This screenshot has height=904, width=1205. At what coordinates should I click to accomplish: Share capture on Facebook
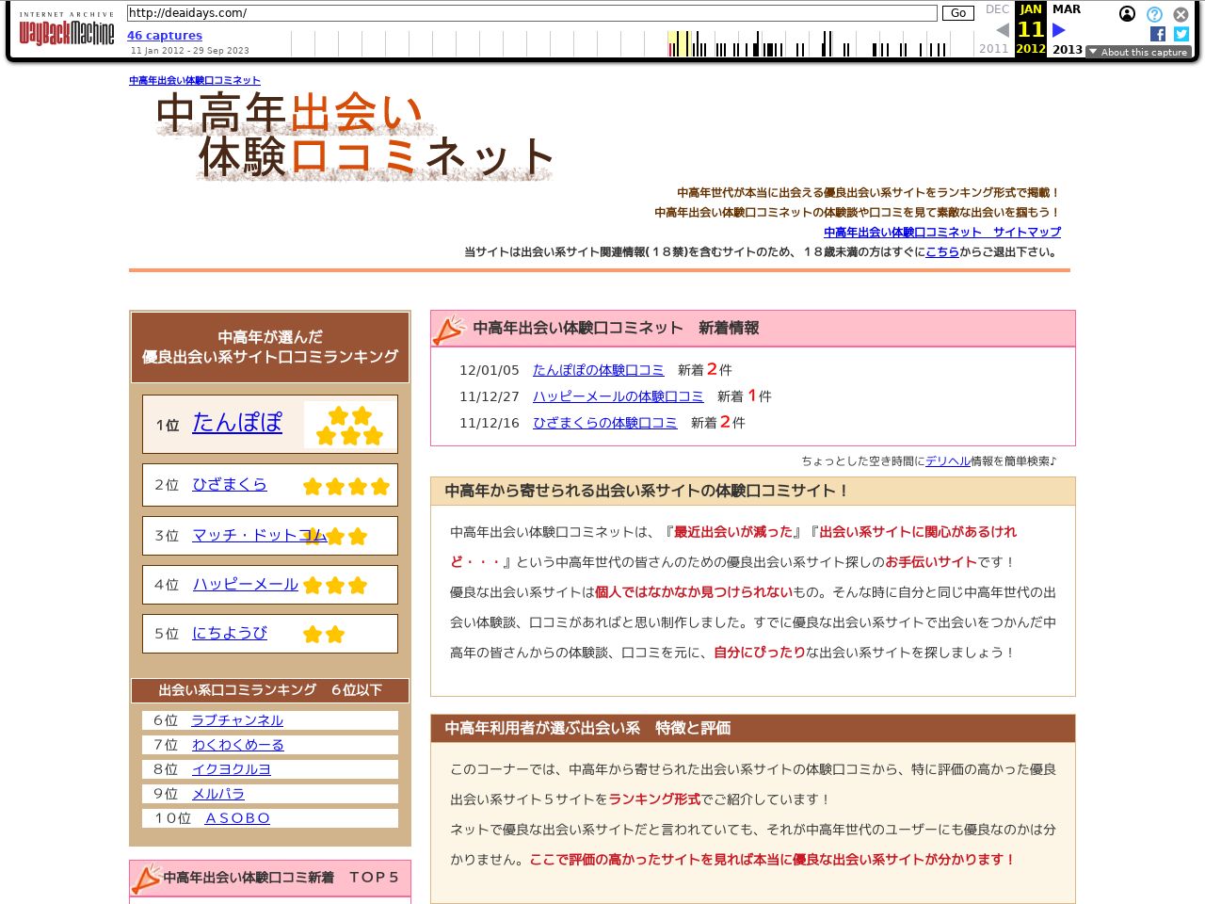1158,34
